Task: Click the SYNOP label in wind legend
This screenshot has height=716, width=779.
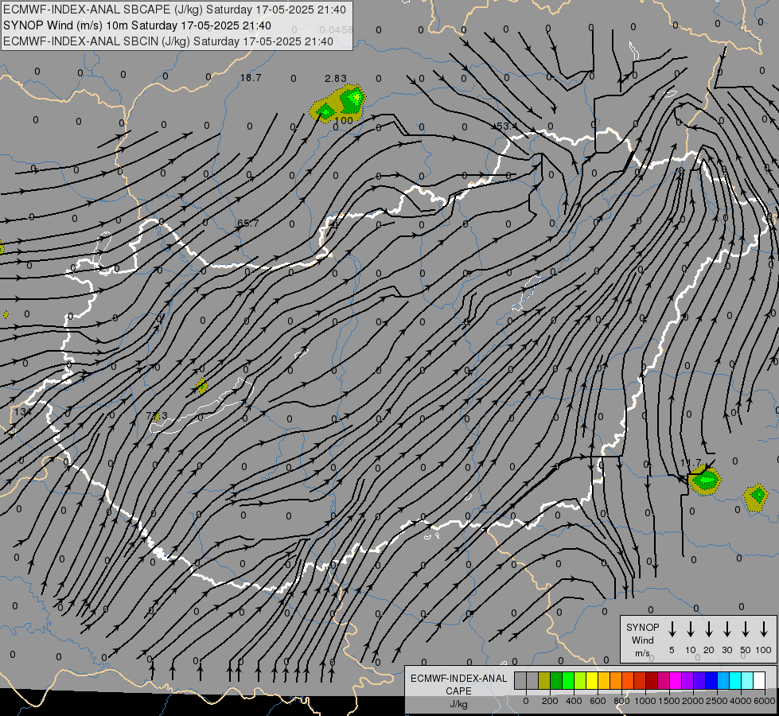Action: coord(642,627)
